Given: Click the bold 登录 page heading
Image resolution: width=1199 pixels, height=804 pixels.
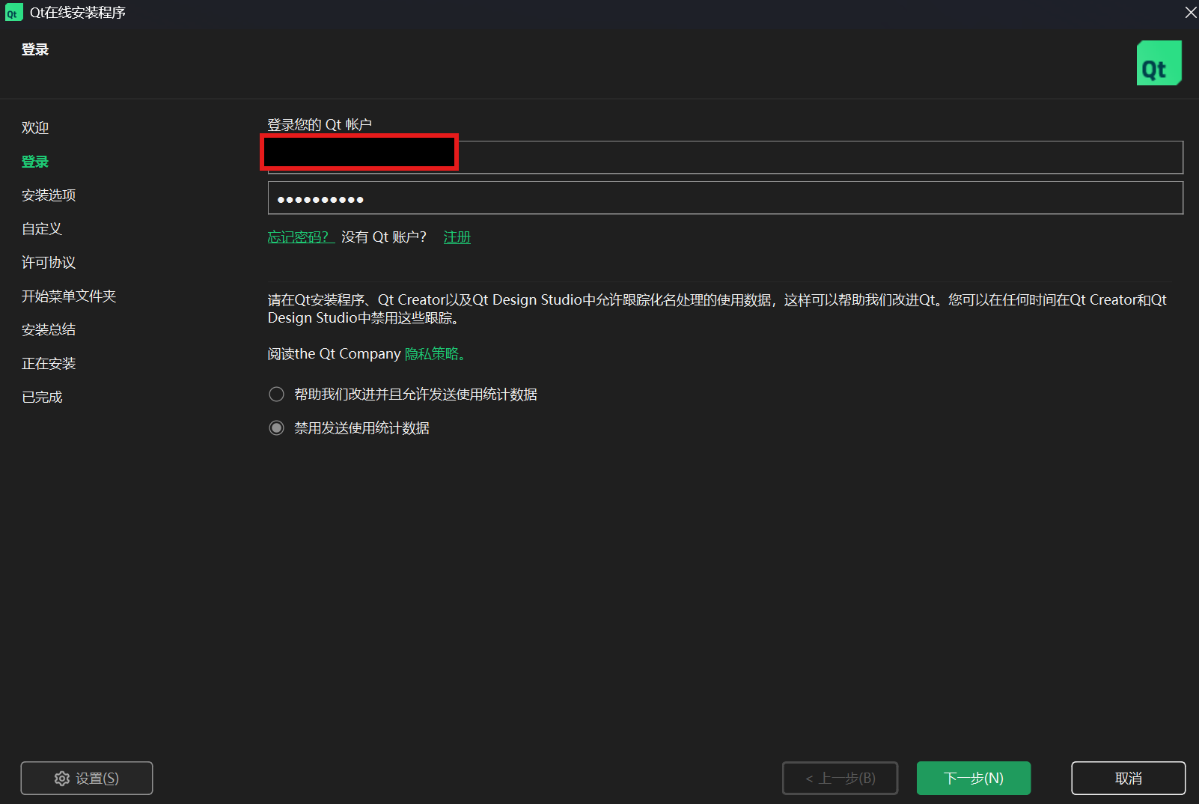Looking at the screenshot, I should 35,49.
